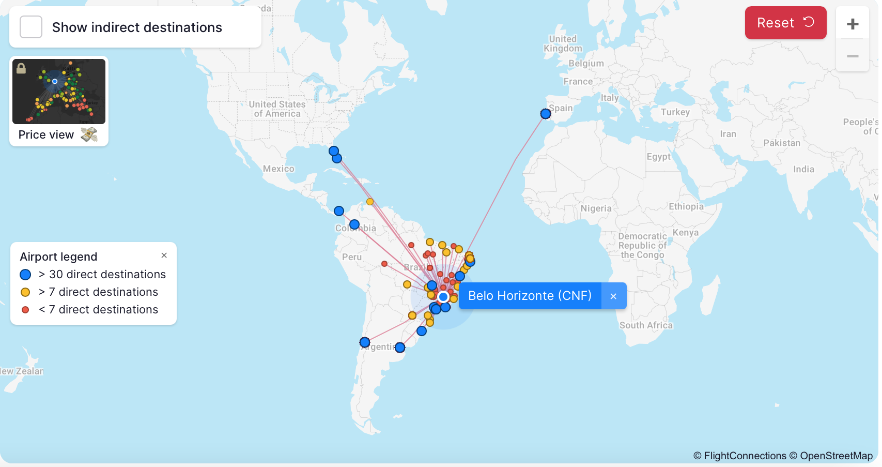
Task: Dismiss the Belo Horizonte (CNF) label
Action: tap(613, 296)
